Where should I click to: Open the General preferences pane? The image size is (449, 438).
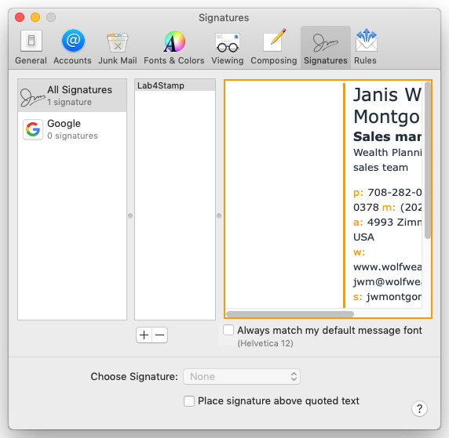[31, 48]
